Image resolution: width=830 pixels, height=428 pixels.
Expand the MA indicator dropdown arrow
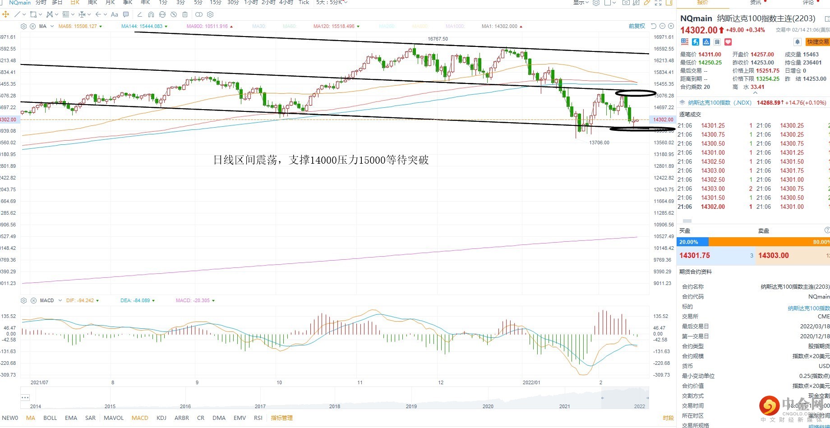click(x=52, y=26)
